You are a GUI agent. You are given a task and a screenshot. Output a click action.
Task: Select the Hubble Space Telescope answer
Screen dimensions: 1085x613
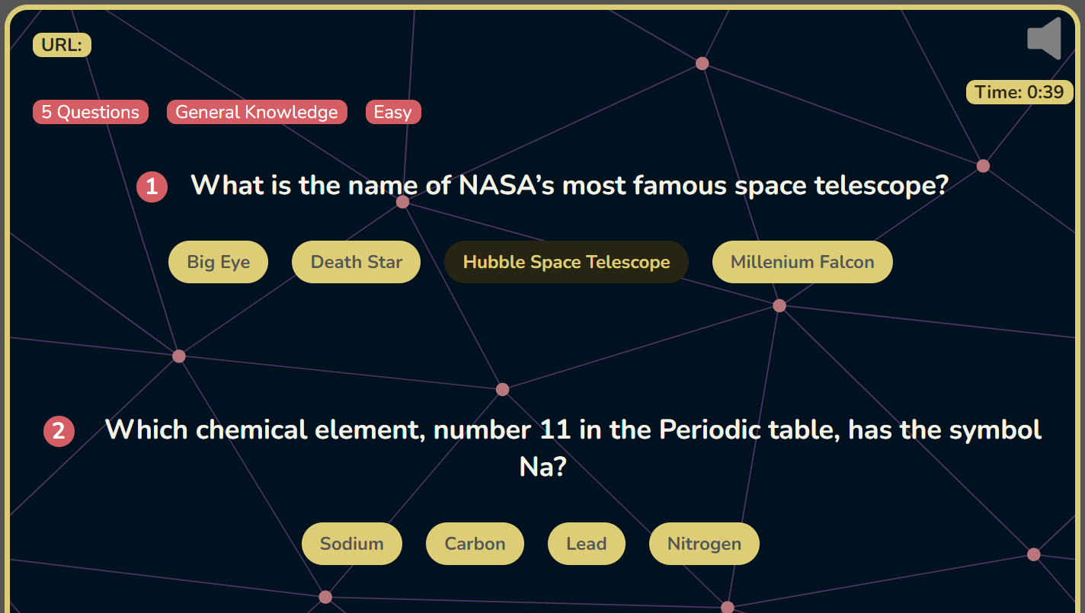[566, 262]
